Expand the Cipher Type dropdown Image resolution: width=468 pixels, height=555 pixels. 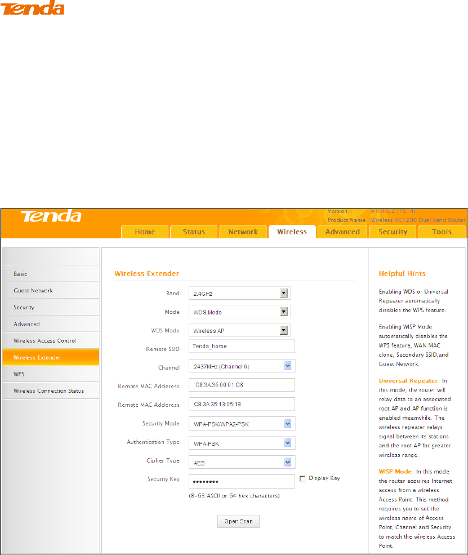click(242, 462)
